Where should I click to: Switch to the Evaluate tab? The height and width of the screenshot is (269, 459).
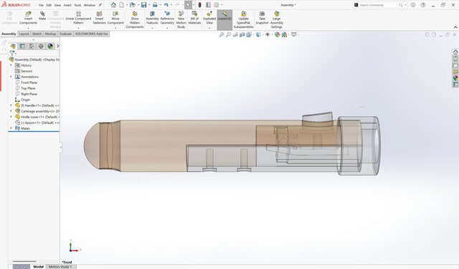point(65,34)
